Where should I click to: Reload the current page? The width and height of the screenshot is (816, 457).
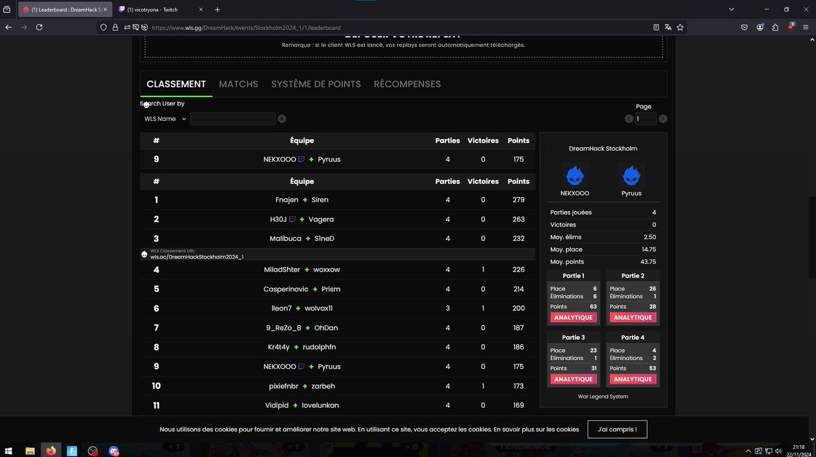click(x=39, y=27)
